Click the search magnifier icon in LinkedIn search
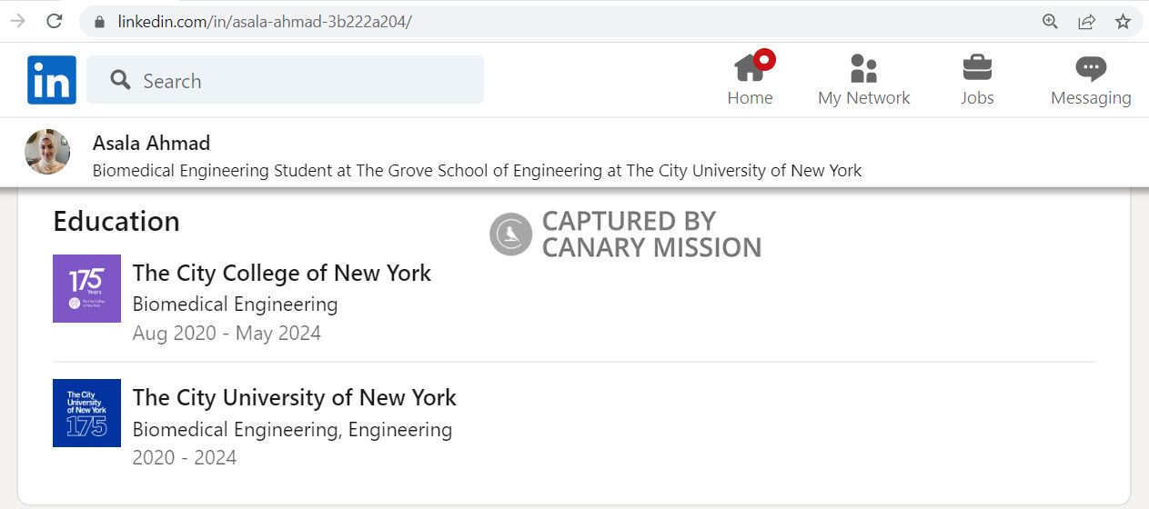Image resolution: width=1149 pixels, height=509 pixels. coord(120,80)
